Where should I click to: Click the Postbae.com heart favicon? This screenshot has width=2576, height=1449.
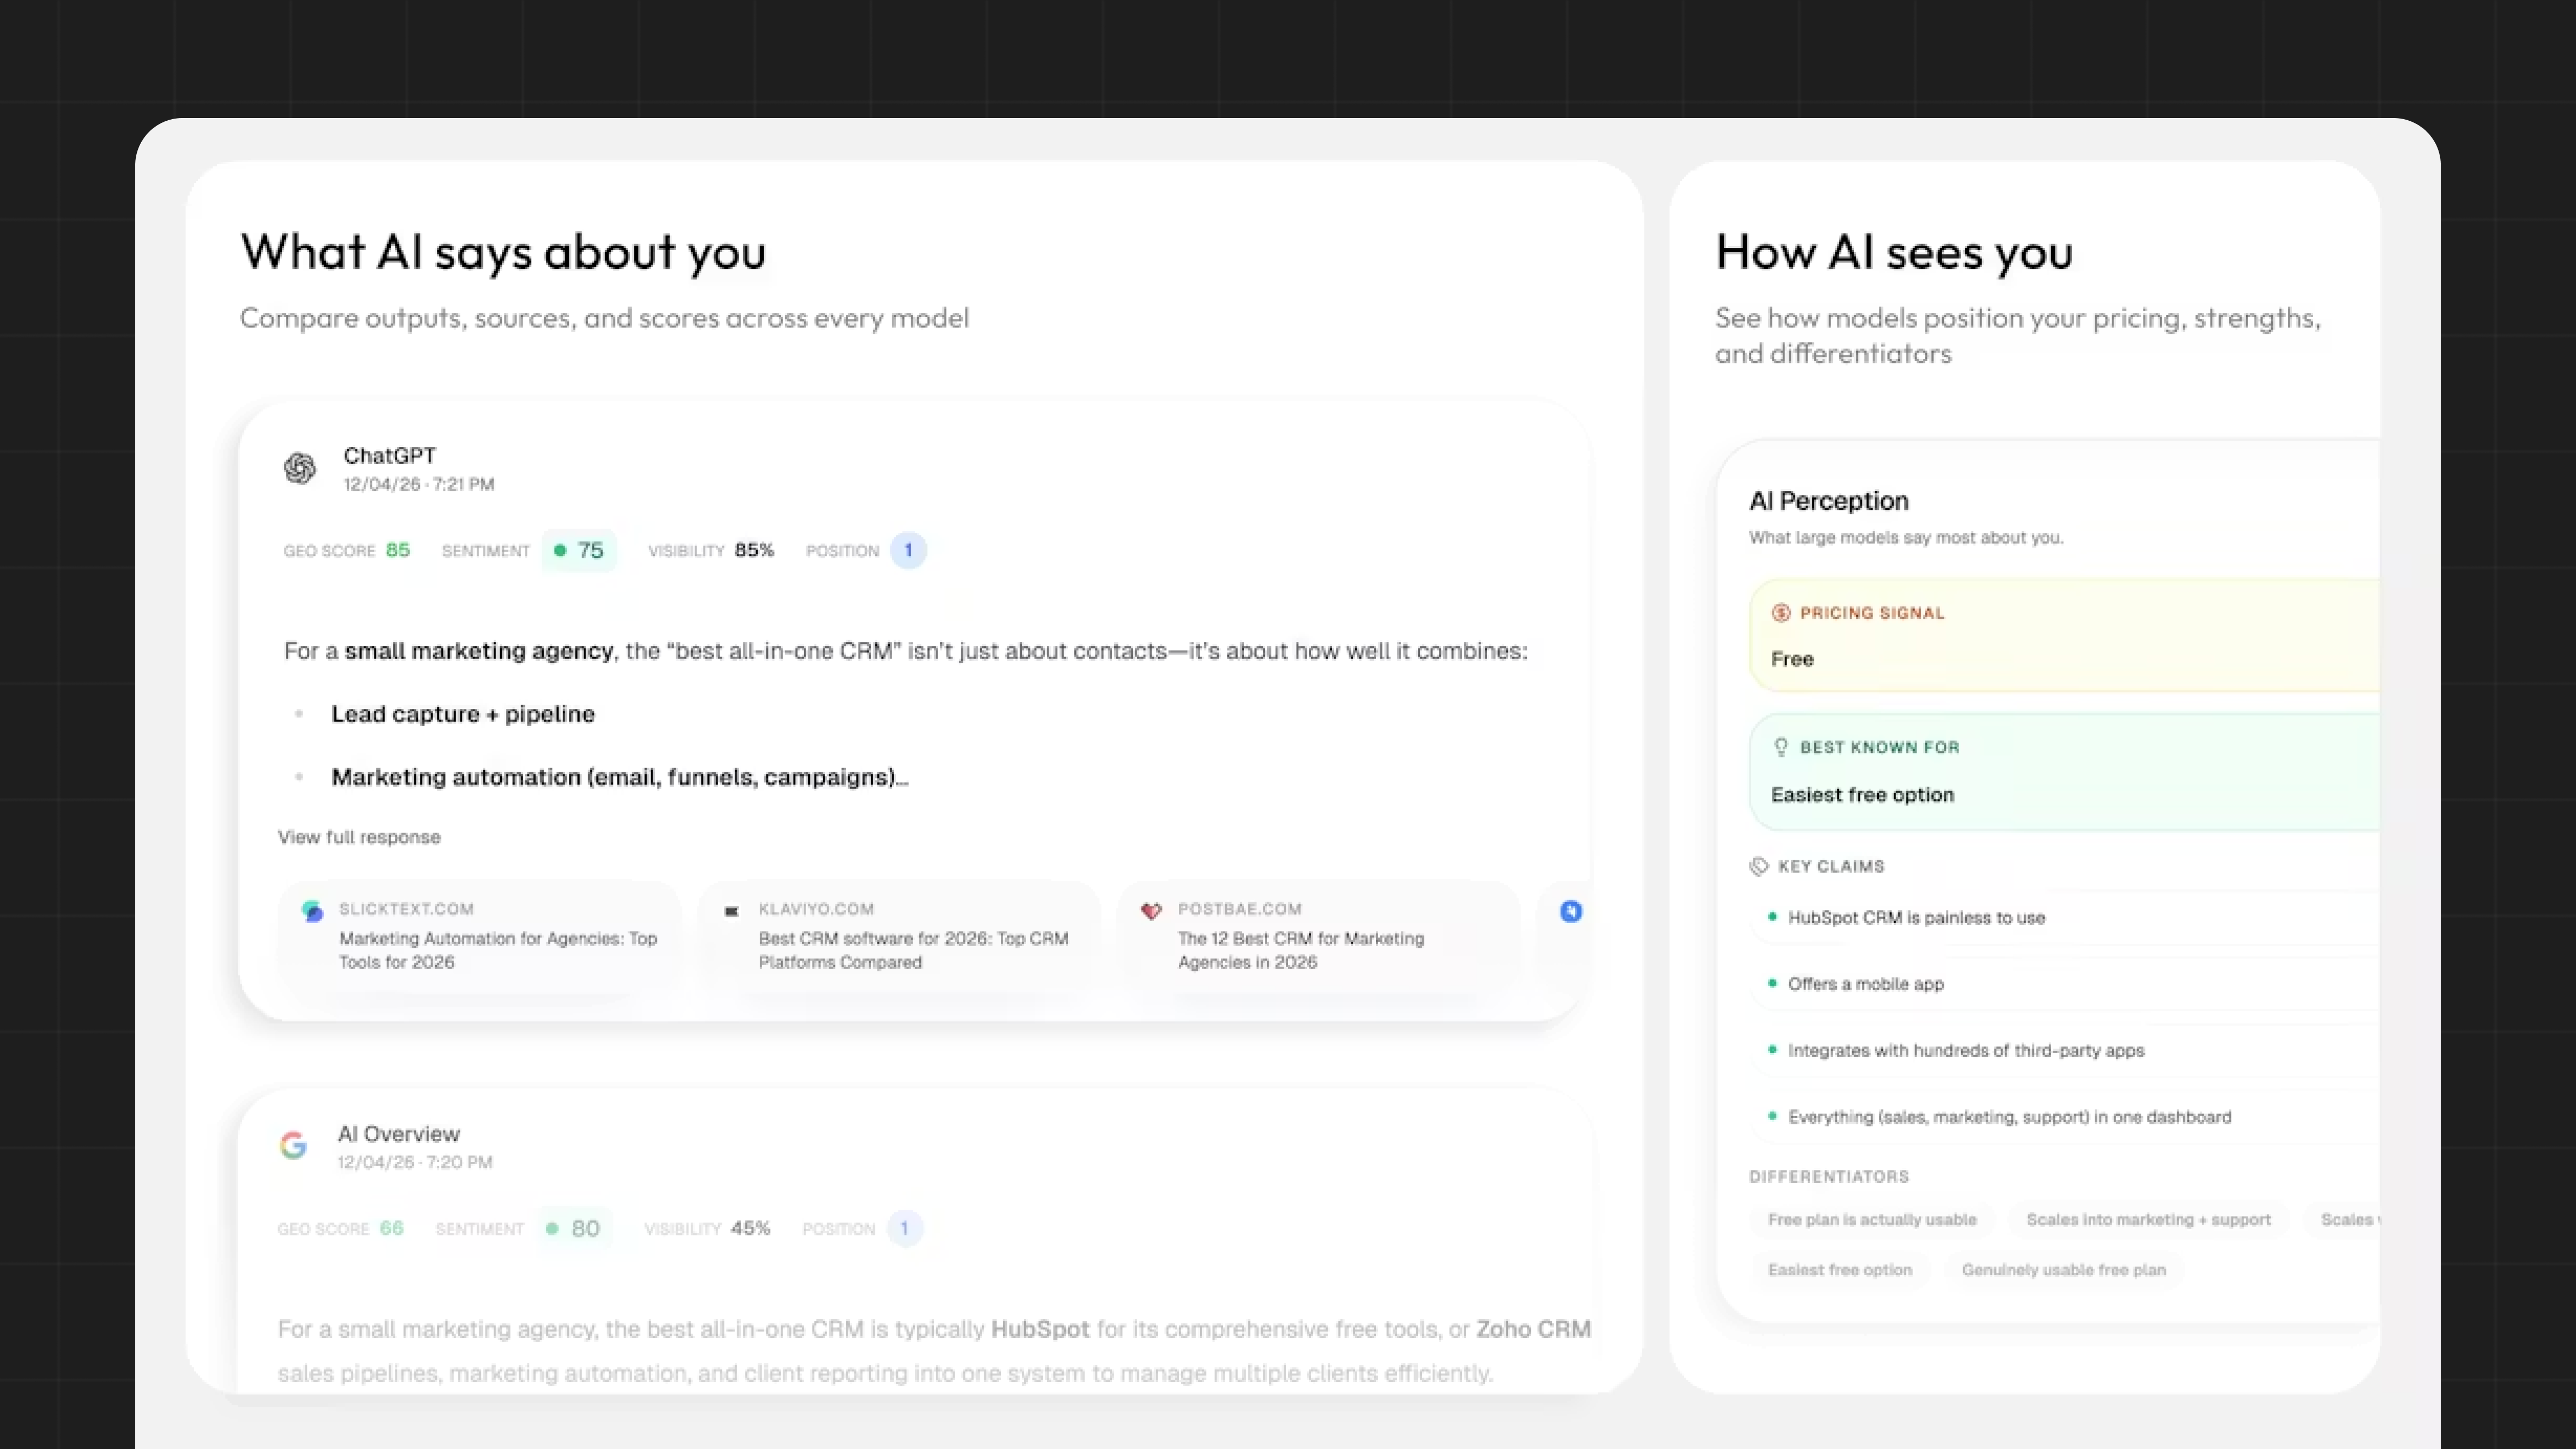[x=1151, y=911]
